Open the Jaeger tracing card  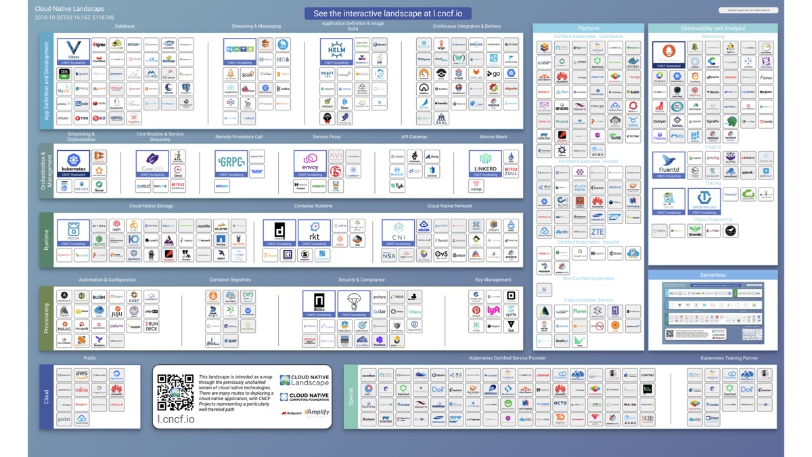[669, 202]
